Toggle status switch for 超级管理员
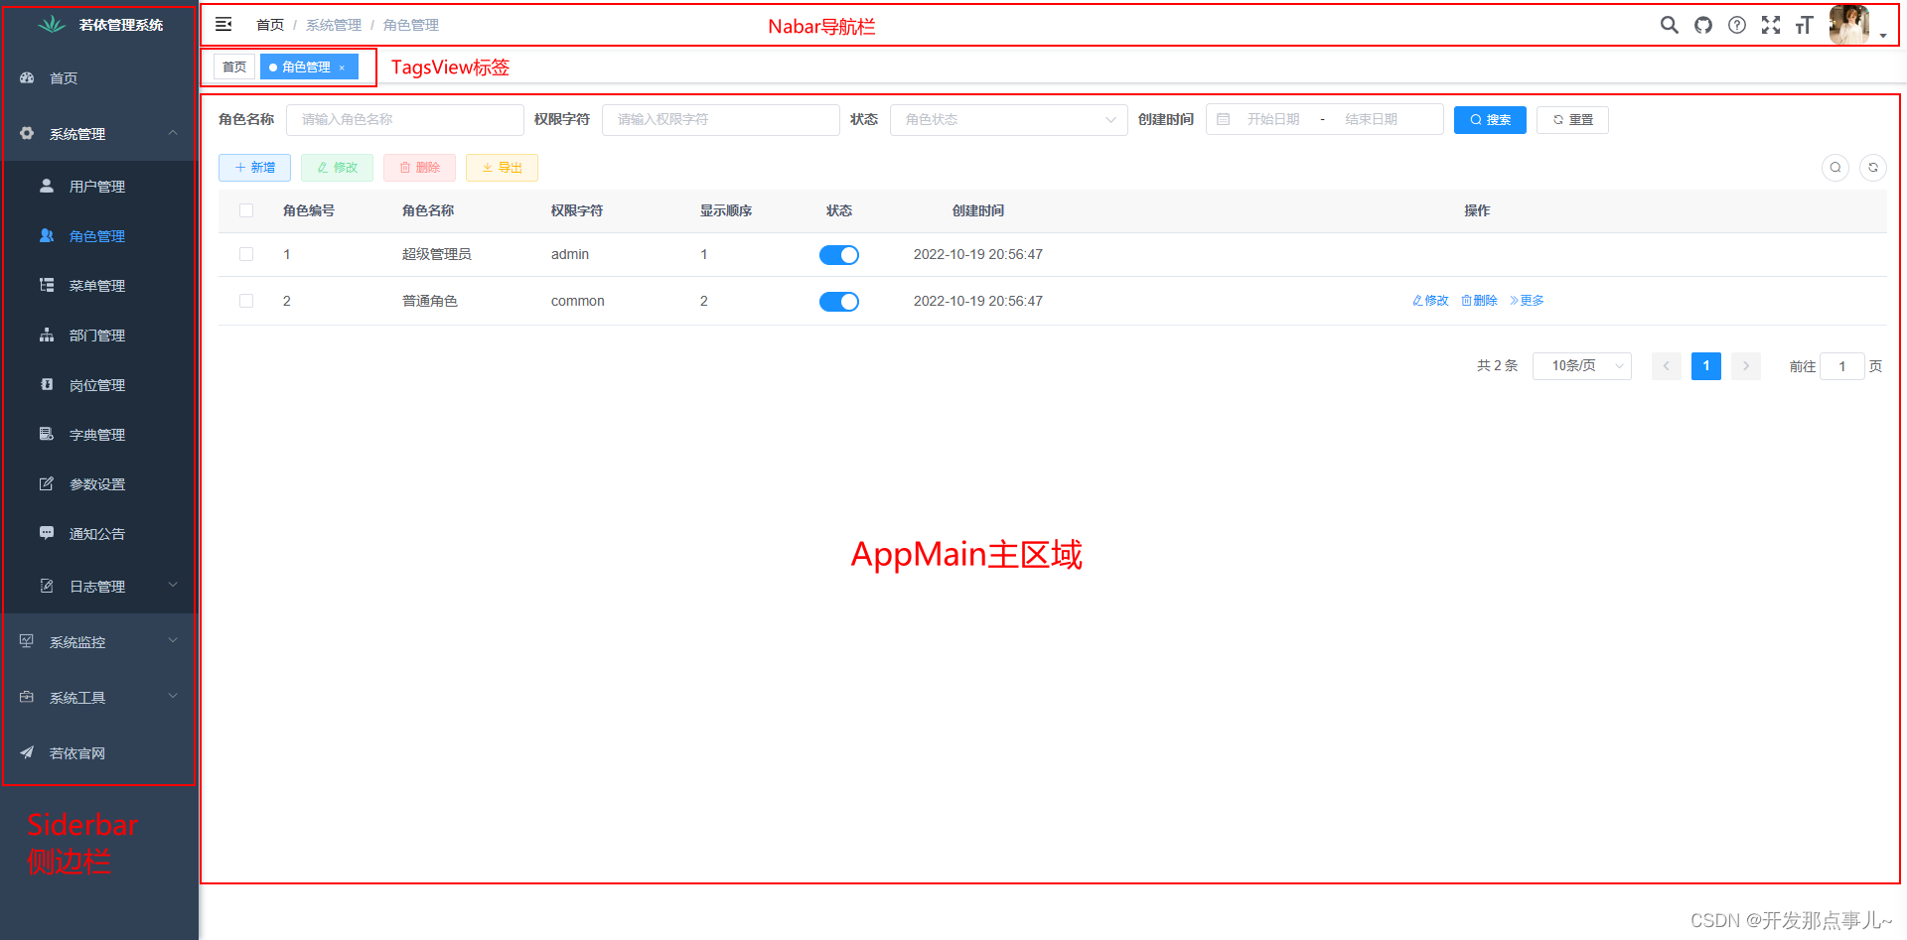This screenshot has width=1907, height=940. coord(839,255)
